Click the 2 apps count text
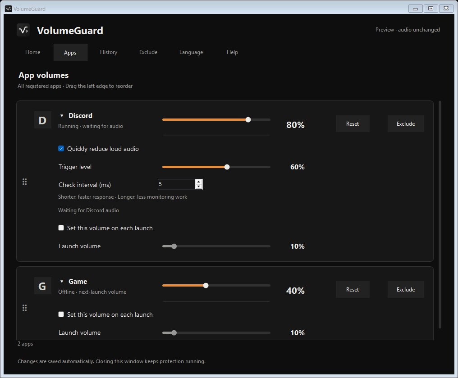Screen dimensions: 458x378 [25, 344]
